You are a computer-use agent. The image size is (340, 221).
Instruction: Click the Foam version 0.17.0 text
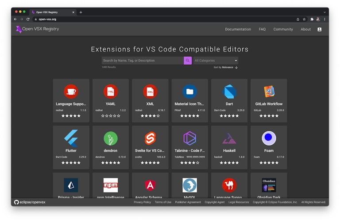point(280,157)
